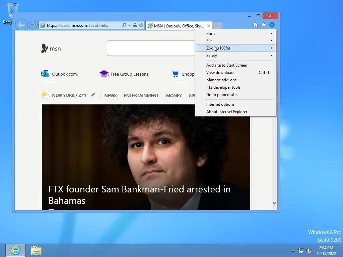
Task: Open FTX founder Sam Bankman-Fried headline
Action: pos(140,195)
